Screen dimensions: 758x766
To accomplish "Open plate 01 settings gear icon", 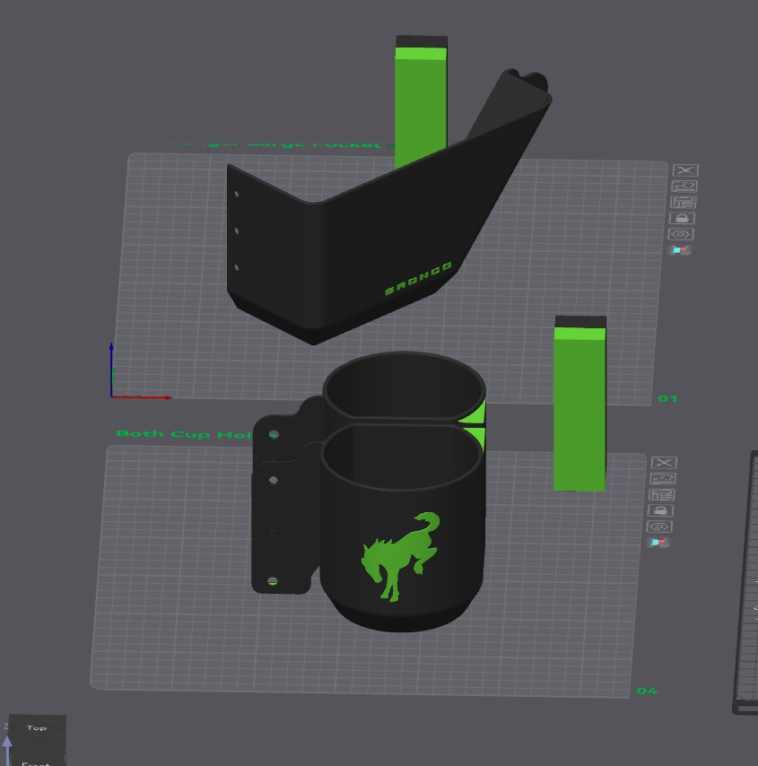I will click(x=680, y=234).
